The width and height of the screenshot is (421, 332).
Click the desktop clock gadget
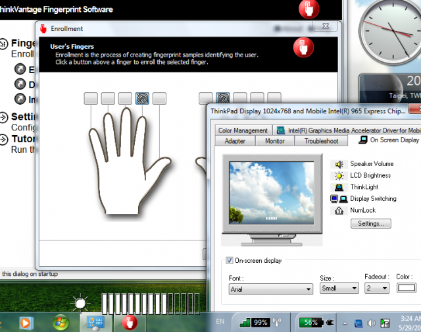pos(389,33)
